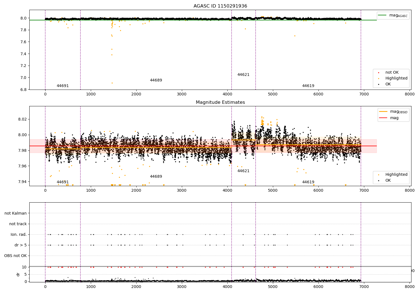Screen dimensions: 419x293
Task: Click x-axis tick 2000 under Magnitude Estimates plot
Action: [136, 190]
